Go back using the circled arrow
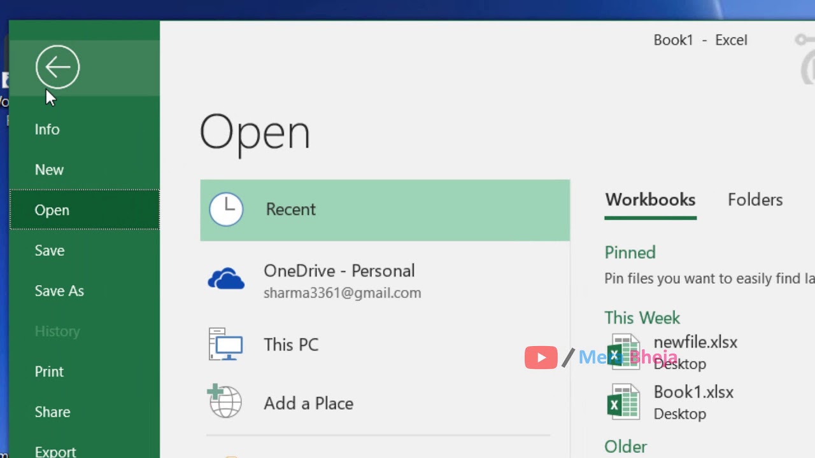Image resolution: width=815 pixels, height=458 pixels. point(57,67)
